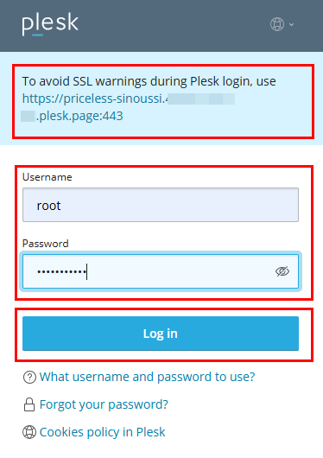This screenshot has width=323, height=458.
Task: Click the masked password dots
Action: pos(61,271)
